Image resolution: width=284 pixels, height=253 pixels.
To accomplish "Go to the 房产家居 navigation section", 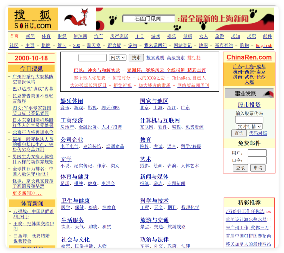I will (x=119, y=36).
